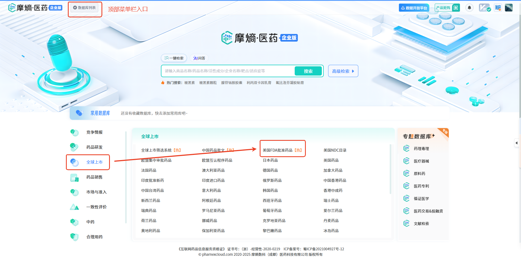Screen dimensions: 521x259
Task: Click the 药理毒理 database icon
Action: coord(406,148)
